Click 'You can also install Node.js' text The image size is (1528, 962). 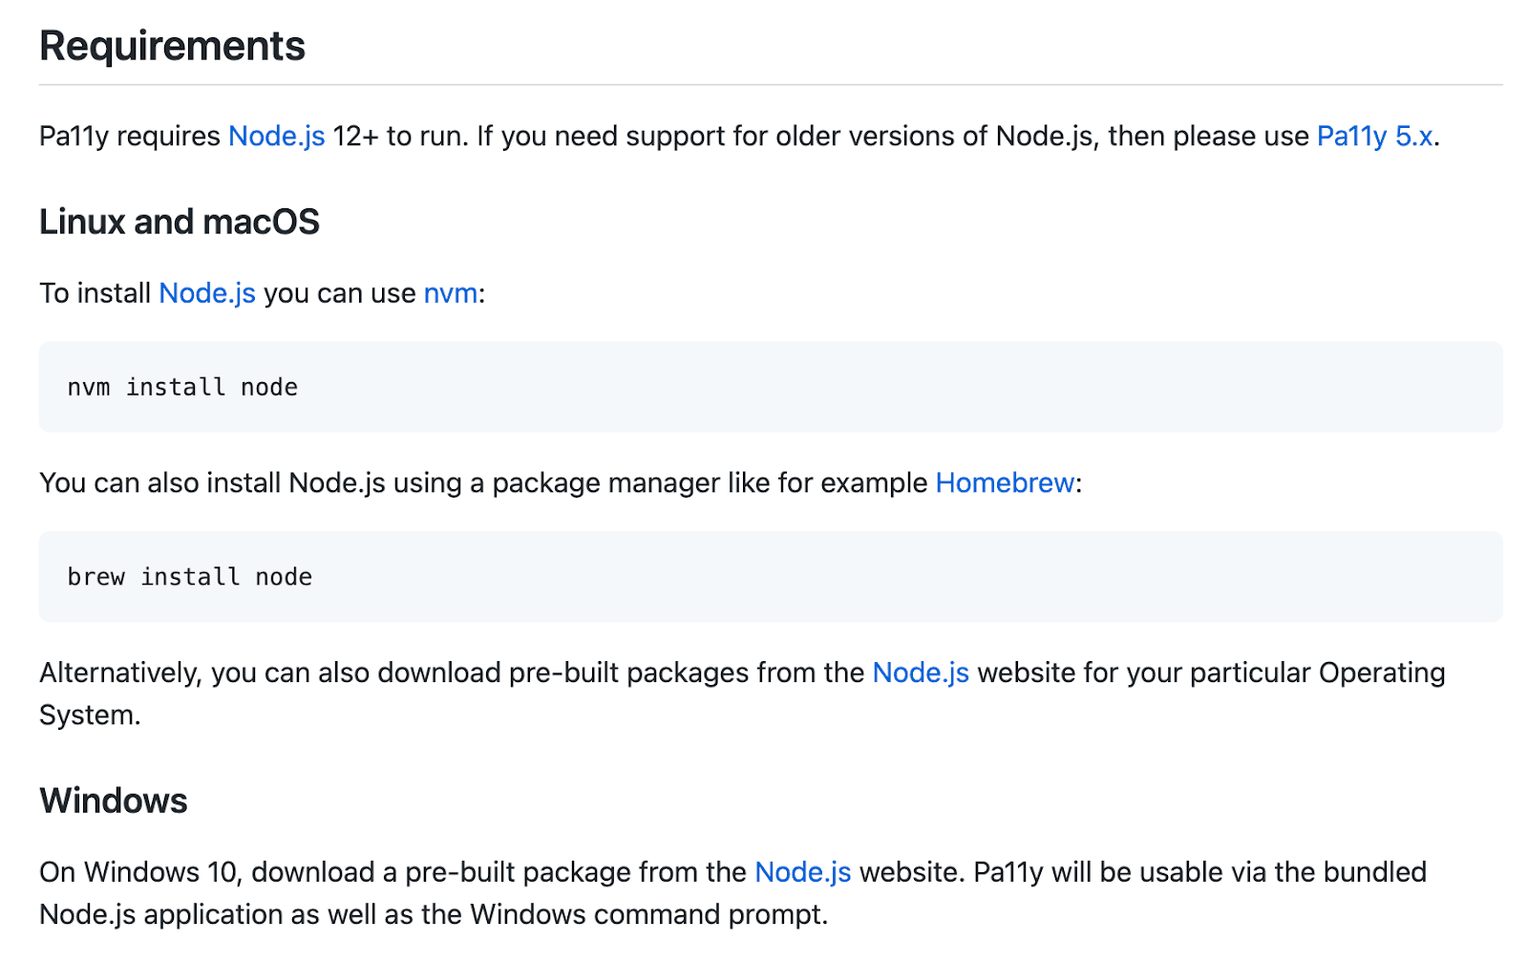tap(212, 483)
